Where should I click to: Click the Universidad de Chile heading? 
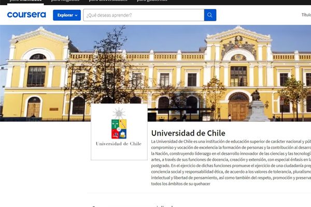click(188, 133)
